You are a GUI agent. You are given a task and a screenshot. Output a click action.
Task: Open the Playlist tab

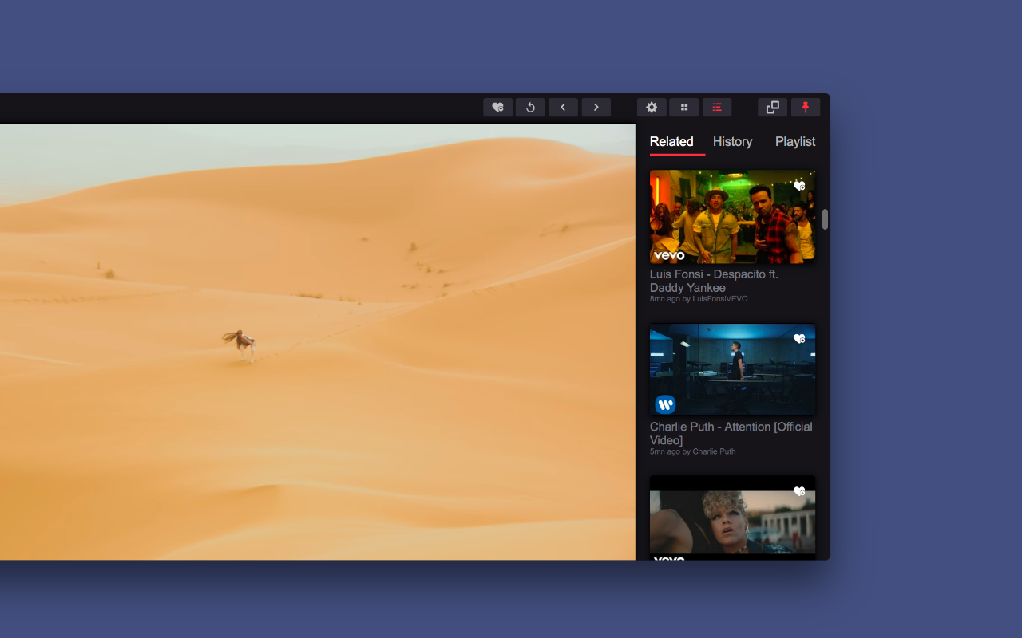pyautogui.click(x=795, y=141)
